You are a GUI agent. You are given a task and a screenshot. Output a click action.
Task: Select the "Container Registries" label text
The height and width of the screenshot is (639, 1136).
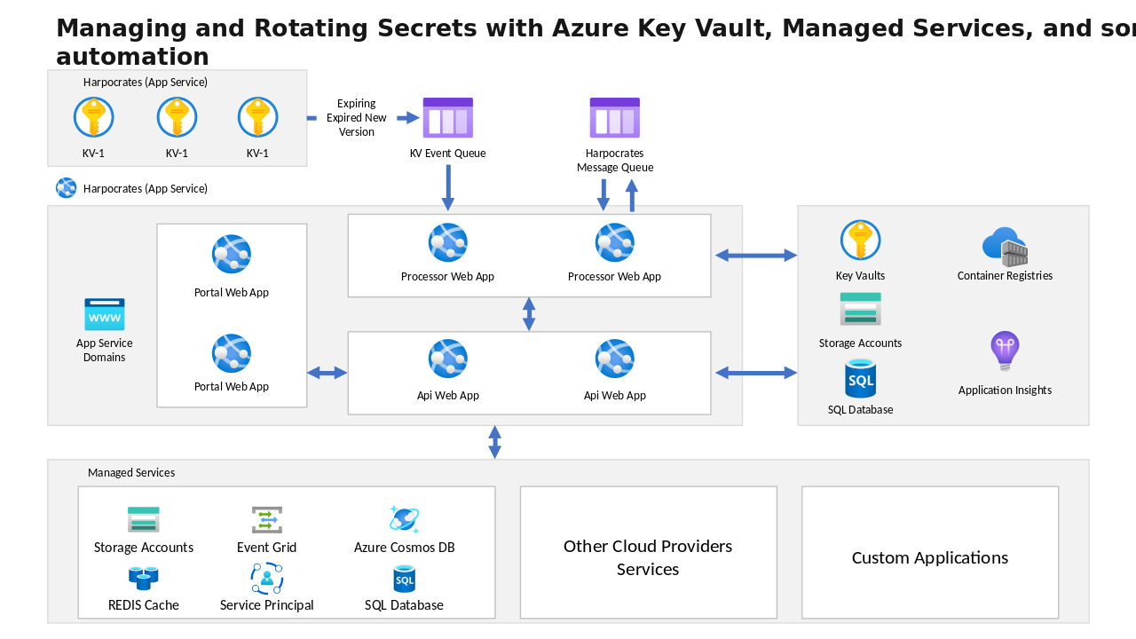(x=1005, y=276)
